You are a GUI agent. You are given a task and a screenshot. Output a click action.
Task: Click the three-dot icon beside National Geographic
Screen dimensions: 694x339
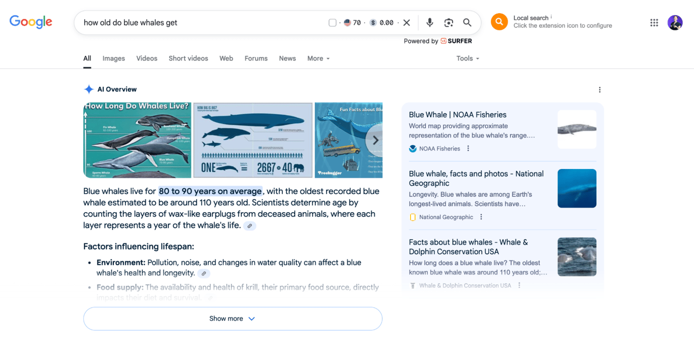481,217
